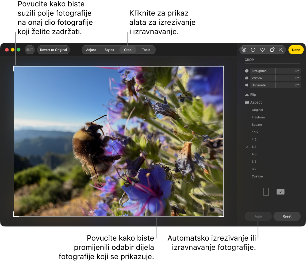This screenshot has width=306, height=262.
Task: Click the Vertical perspective slider
Action: click(x=275, y=78)
